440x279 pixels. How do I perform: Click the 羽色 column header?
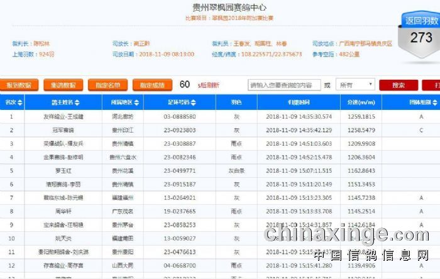pos(236,102)
